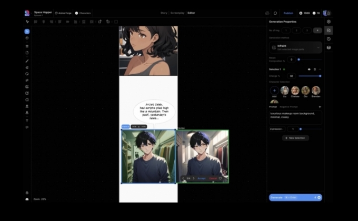The width and height of the screenshot is (358, 221).
Task: Click the Add character plus icon
Action: [x=274, y=91]
